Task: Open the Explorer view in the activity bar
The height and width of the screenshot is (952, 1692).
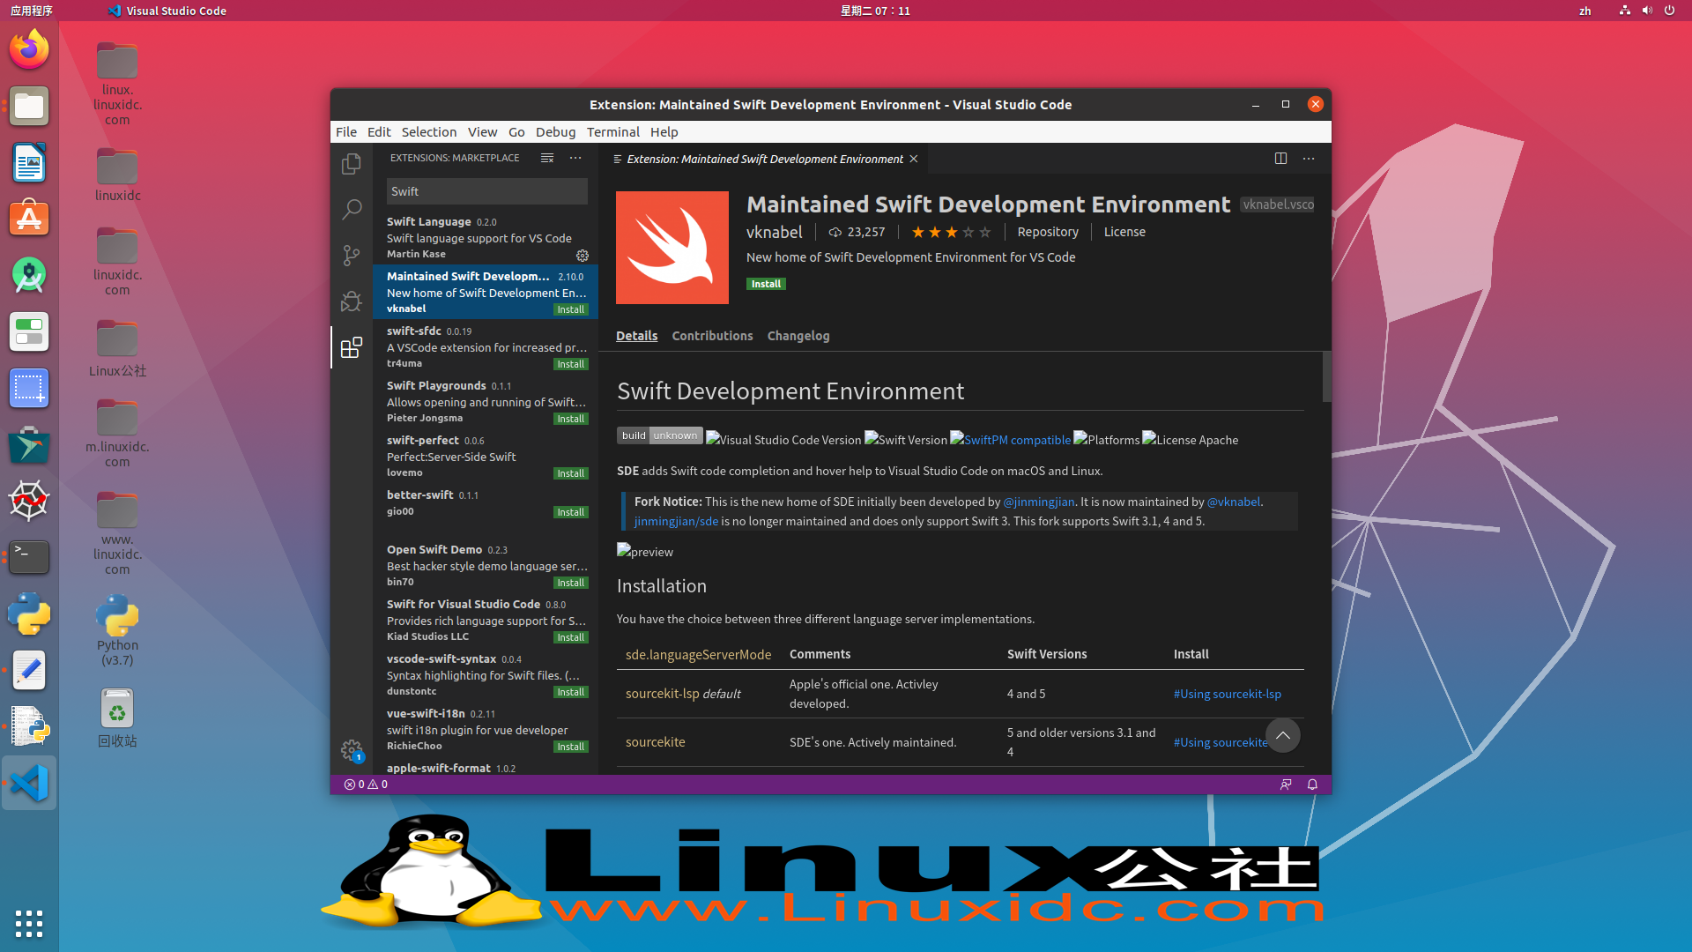Action: pos(352,164)
